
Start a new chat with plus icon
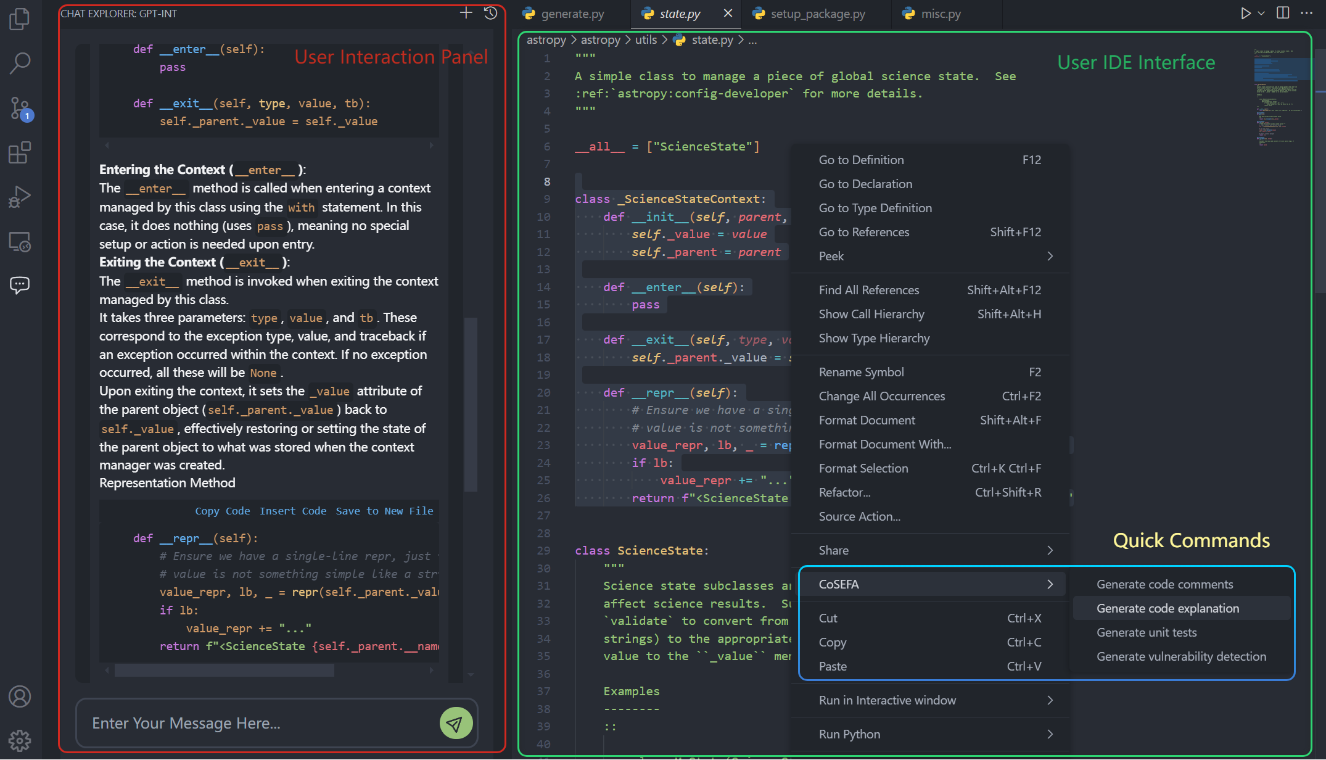click(466, 13)
